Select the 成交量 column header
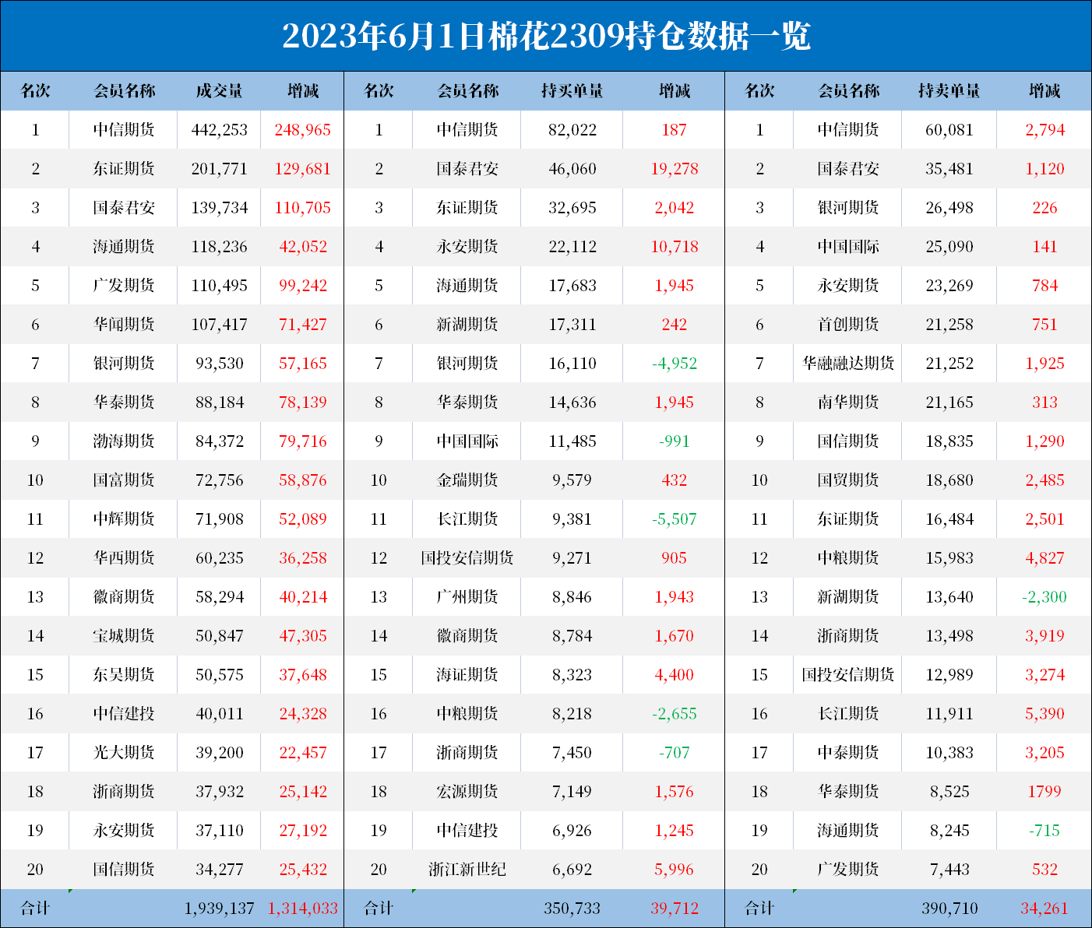Viewport: 1092px width, 928px height. click(219, 91)
